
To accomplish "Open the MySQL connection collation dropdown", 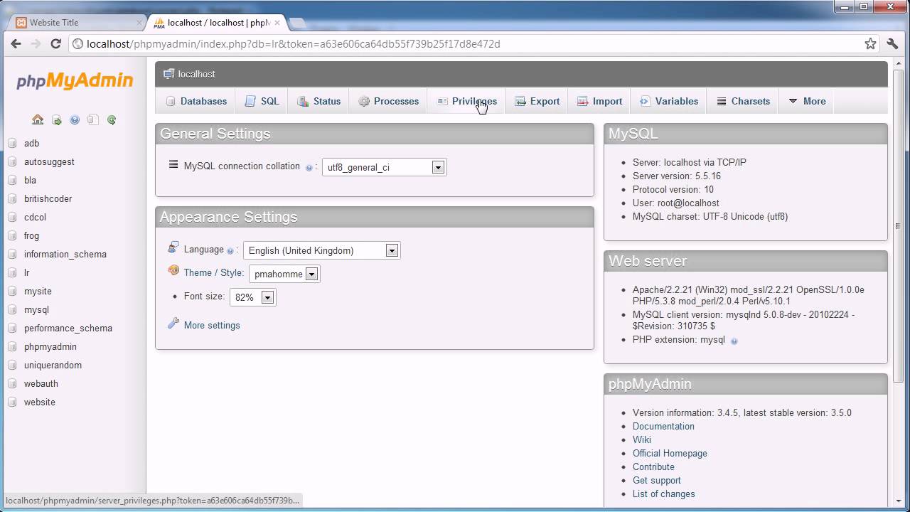I will coord(384,167).
